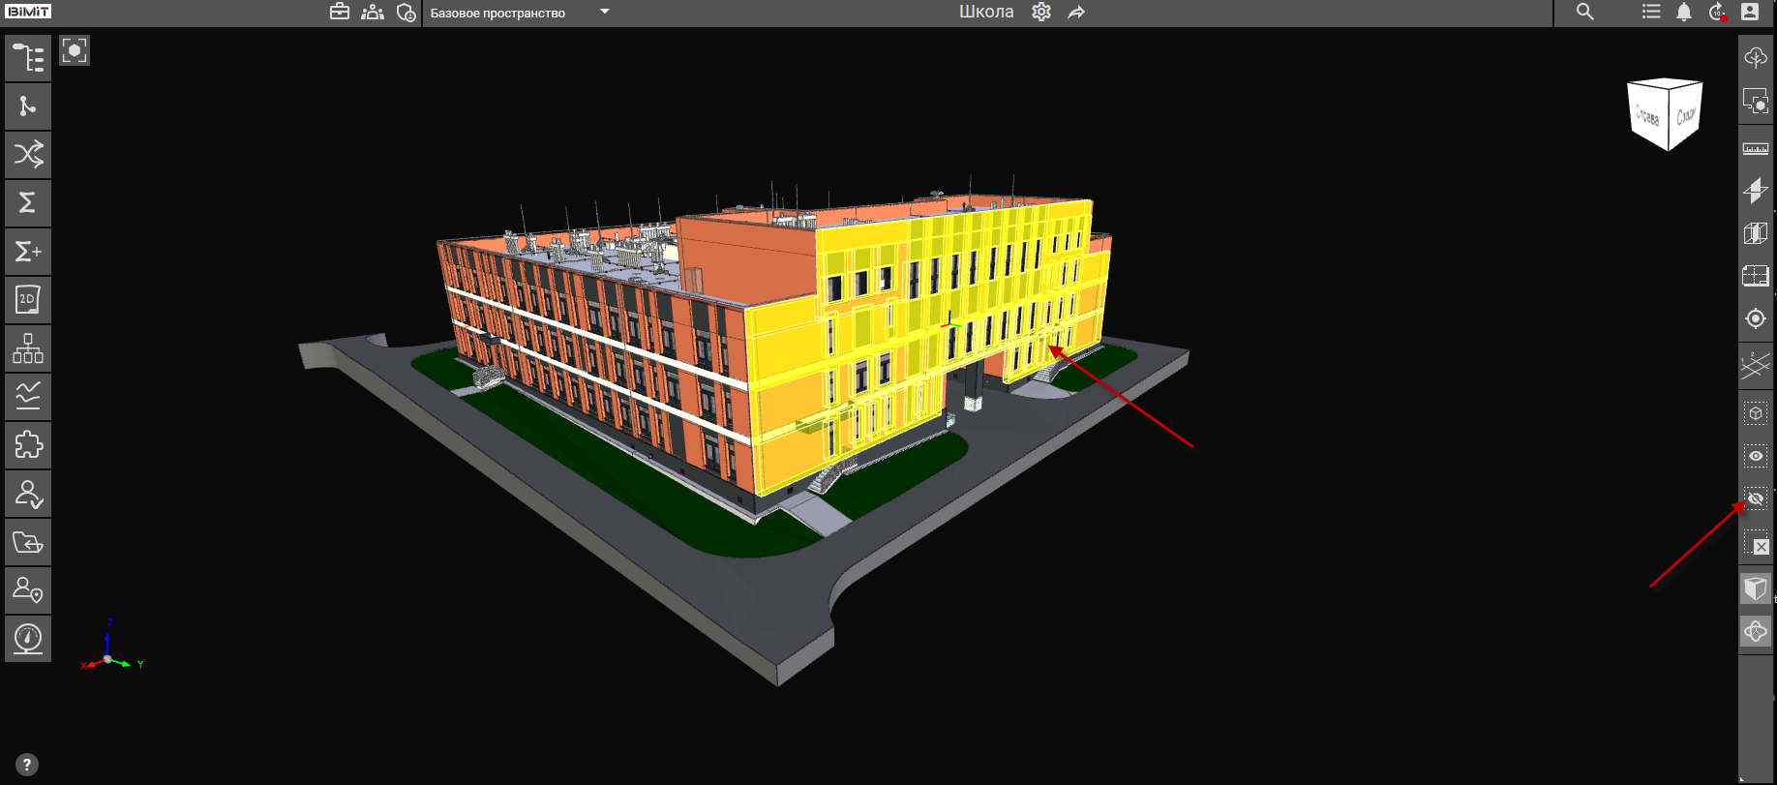The width and height of the screenshot is (1777, 785).
Task: Open the hierarchy org-chart icon
Action: click(x=28, y=348)
